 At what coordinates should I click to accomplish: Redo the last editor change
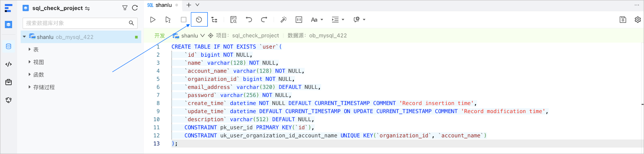pos(264,19)
